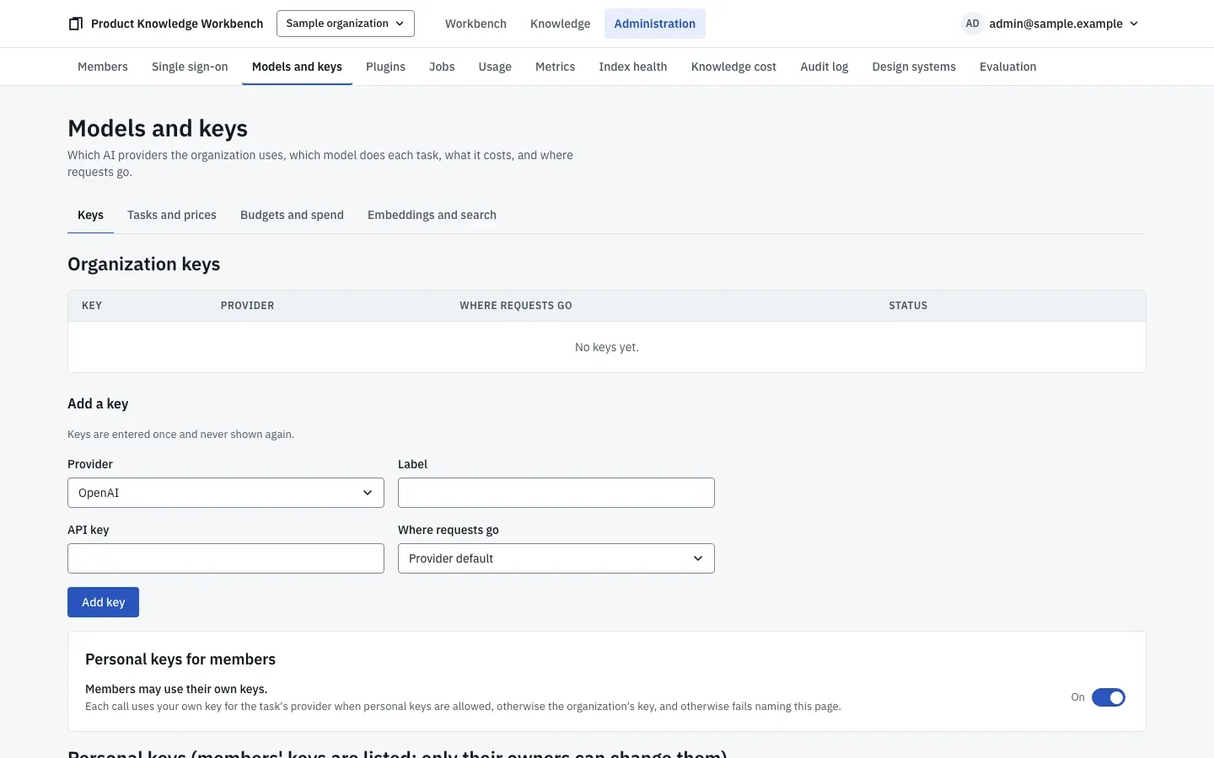Open the Budgets and spend sub-tab
This screenshot has height=758, width=1214.
292,215
